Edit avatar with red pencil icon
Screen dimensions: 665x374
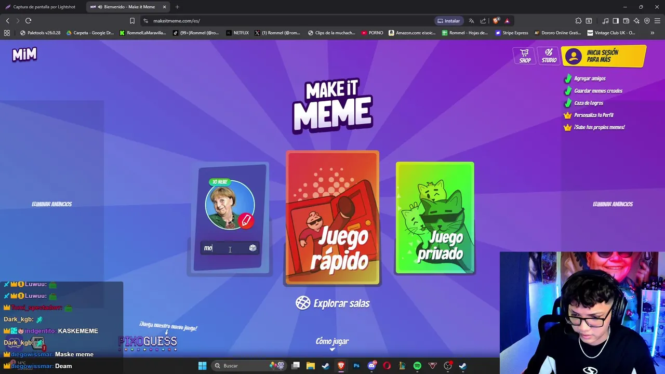click(x=246, y=221)
